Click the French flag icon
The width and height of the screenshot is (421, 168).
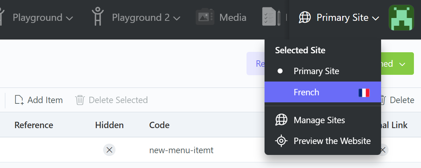tap(364, 92)
